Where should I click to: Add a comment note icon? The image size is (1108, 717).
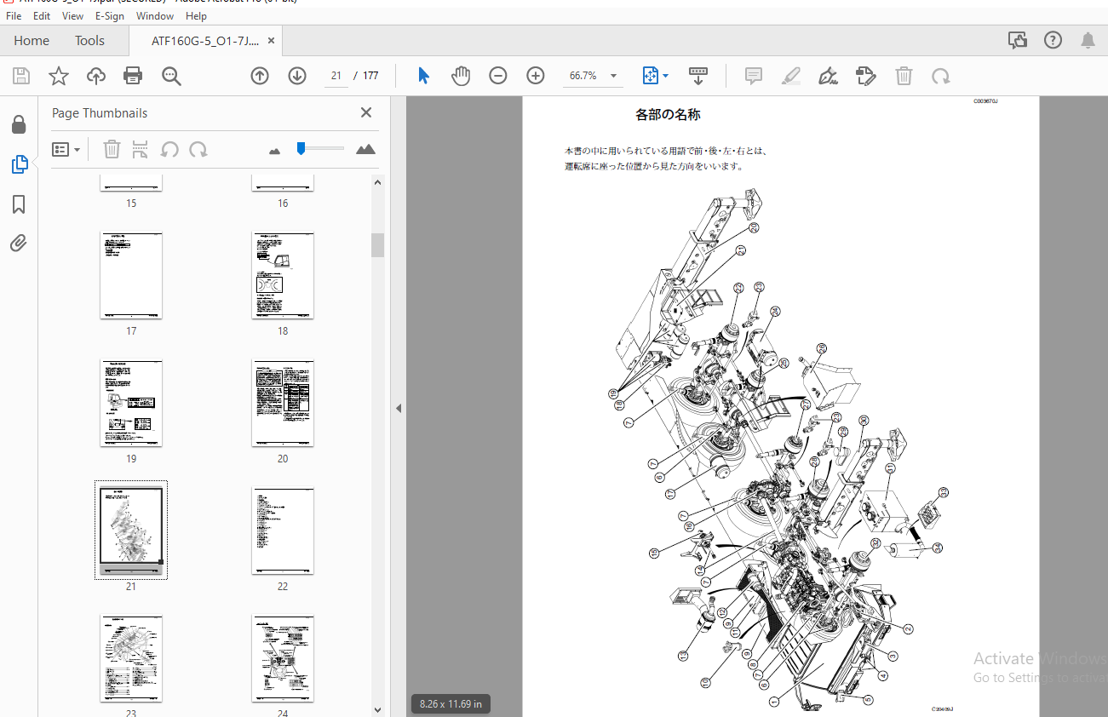[x=754, y=76]
